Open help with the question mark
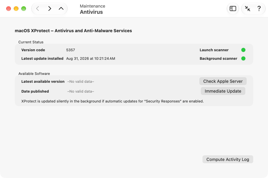This screenshot has height=178, width=268. coord(259,9)
